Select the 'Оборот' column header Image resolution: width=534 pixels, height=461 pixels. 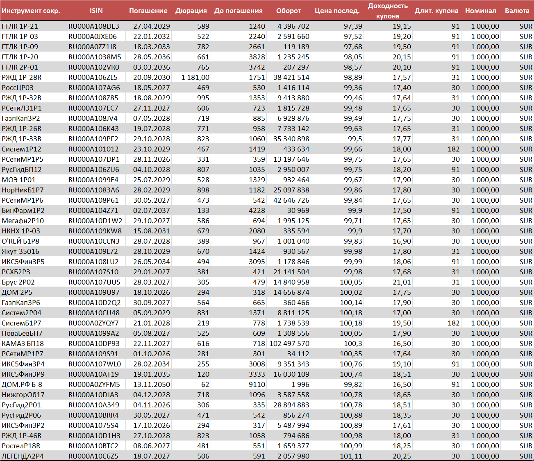[289, 11]
